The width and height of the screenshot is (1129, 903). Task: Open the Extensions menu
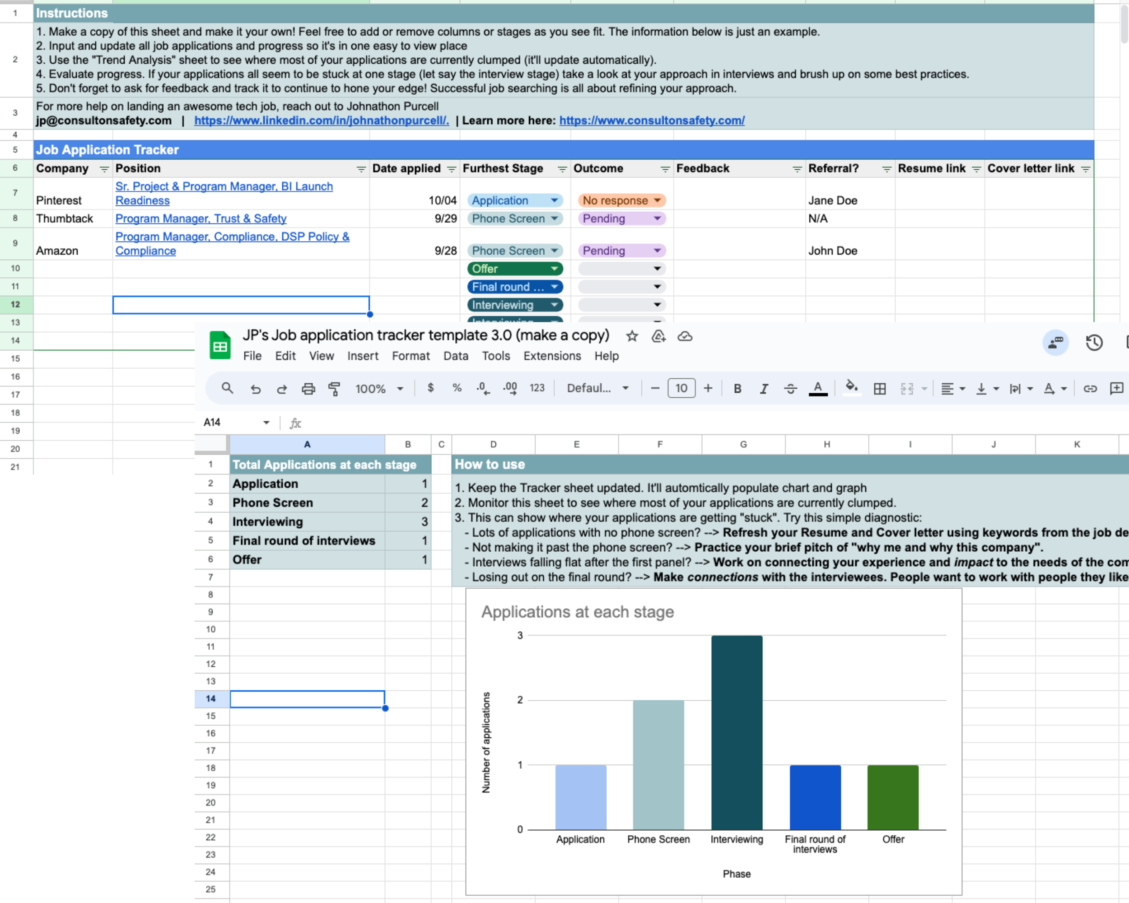552,356
